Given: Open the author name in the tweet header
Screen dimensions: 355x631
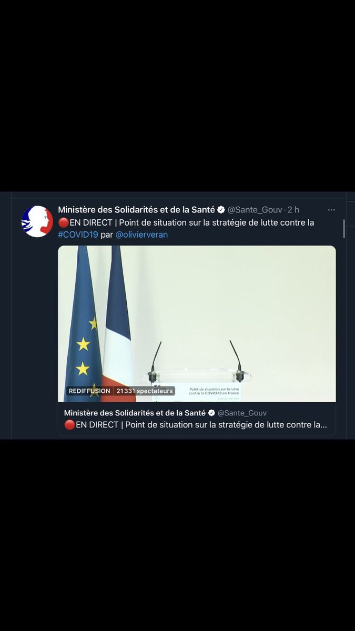Looking at the screenshot, I should (x=137, y=210).
